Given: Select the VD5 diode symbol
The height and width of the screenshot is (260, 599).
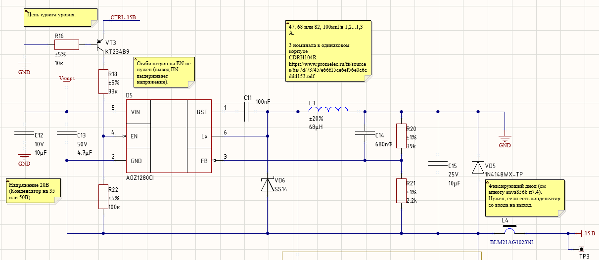Looking at the screenshot, I should [478, 167].
